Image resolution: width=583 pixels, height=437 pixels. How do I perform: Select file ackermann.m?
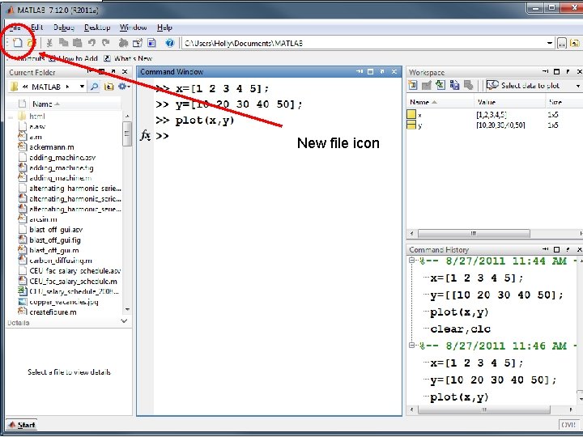pos(51,147)
